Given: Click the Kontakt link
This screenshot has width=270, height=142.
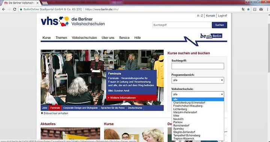Looking at the screenshot, I should [x=210, y=16].
